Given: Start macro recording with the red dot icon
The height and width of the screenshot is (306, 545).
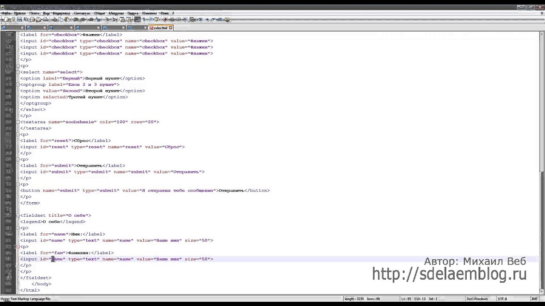Looking at the screenshot, I should click(x=165, y=20).
